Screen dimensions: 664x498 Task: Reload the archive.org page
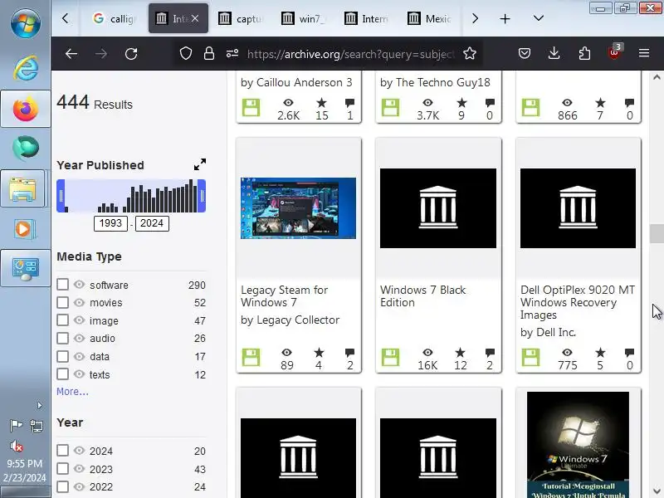pos(131,53)
